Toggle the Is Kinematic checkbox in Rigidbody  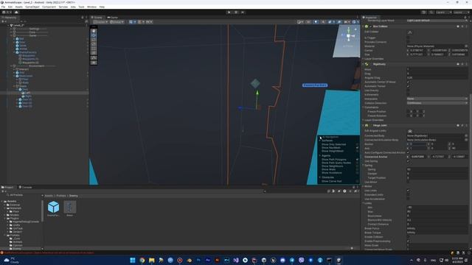[408, 95]
